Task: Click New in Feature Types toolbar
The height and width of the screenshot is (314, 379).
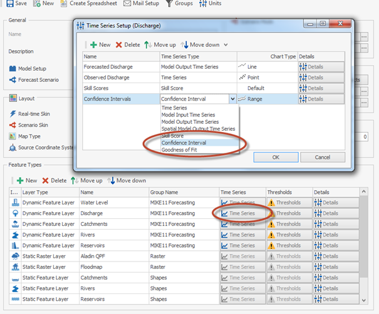Action: pyautogui.click(x=27, y=181)
